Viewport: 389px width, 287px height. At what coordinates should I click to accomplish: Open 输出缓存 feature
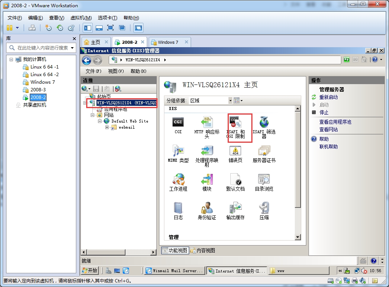(x=235, y=211)
